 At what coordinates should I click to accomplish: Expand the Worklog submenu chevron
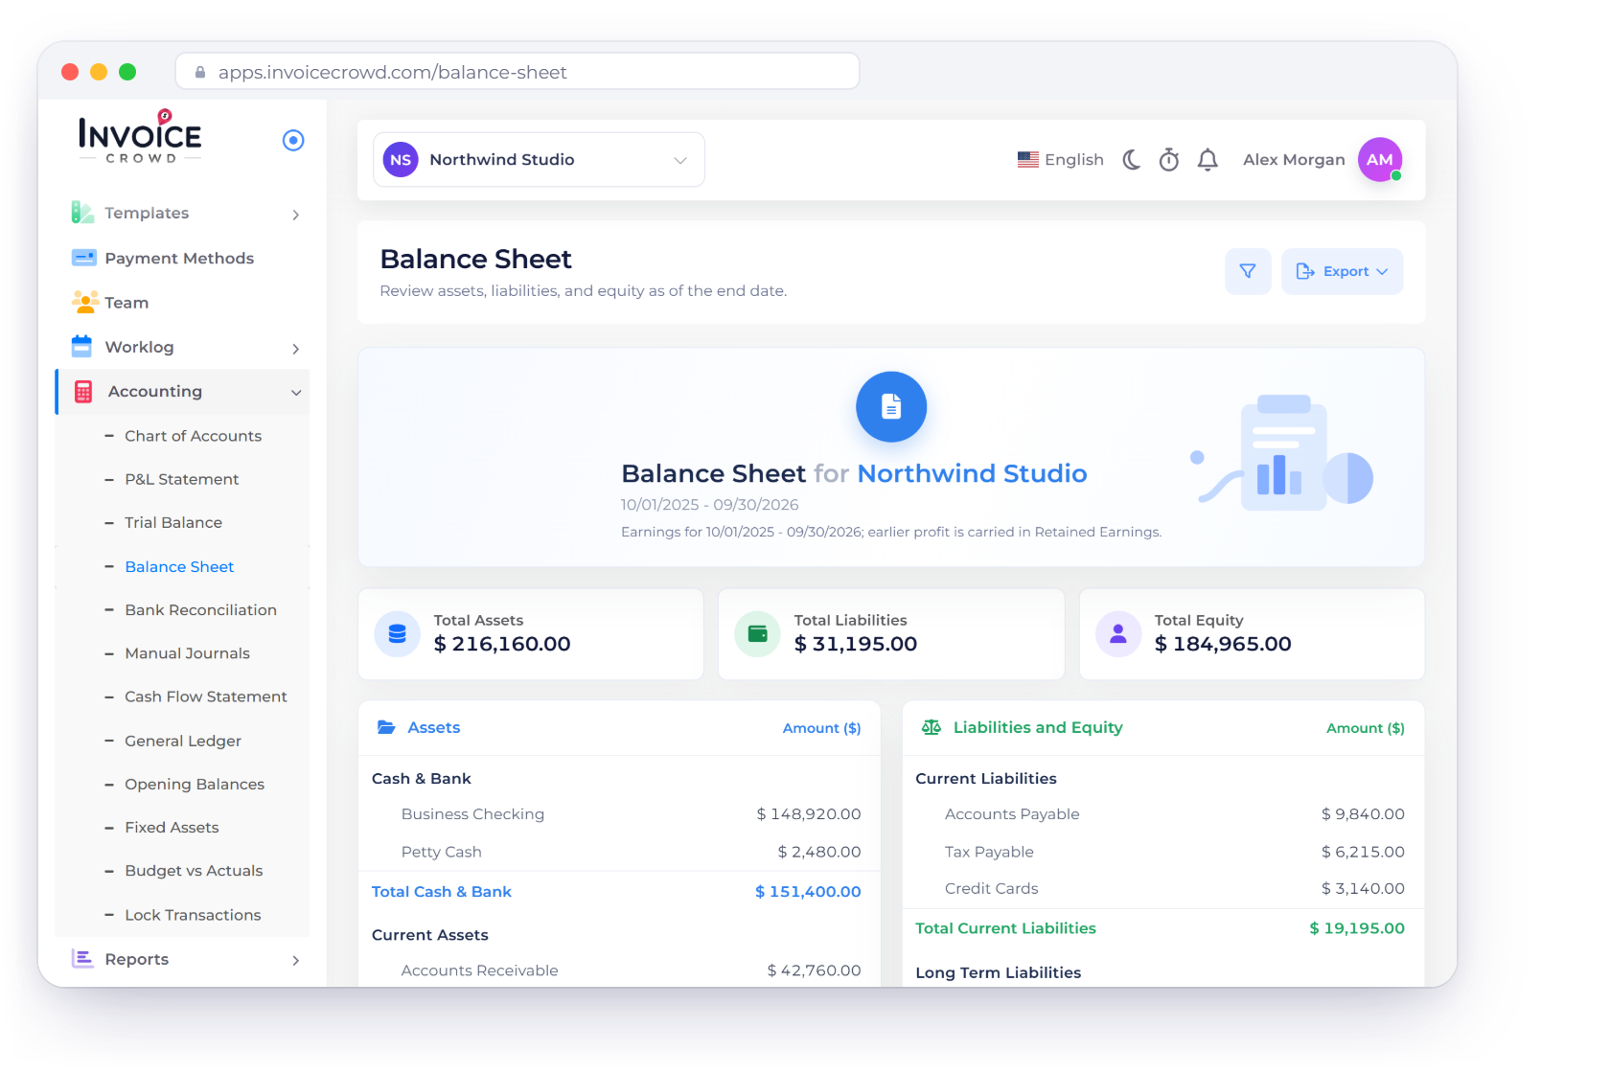(x=296, y=349)
